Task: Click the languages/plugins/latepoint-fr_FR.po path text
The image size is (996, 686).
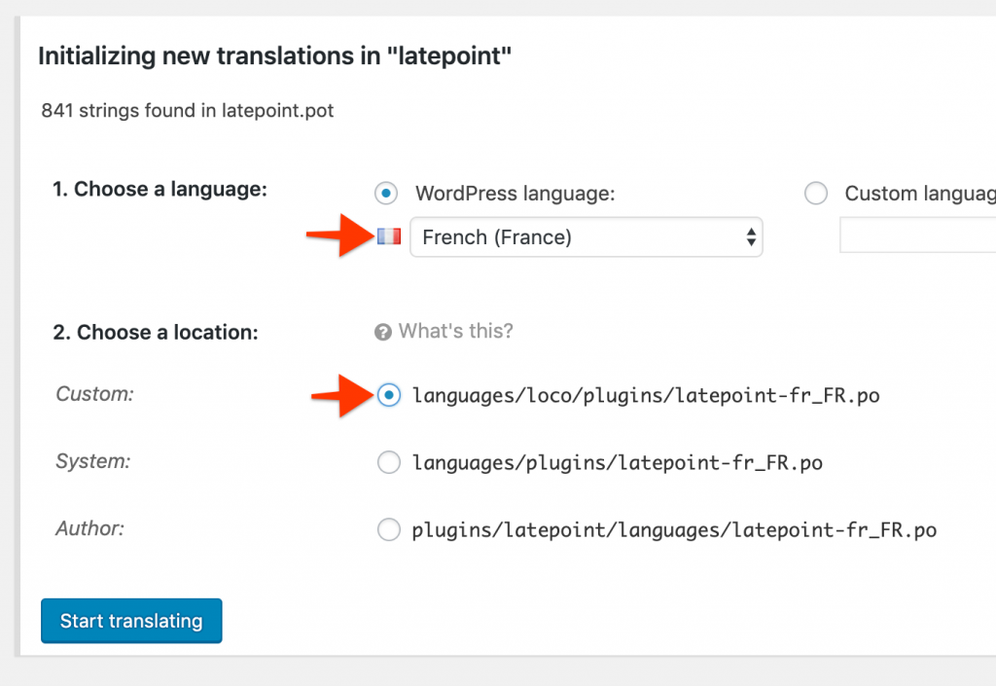Action: [618, 463]
